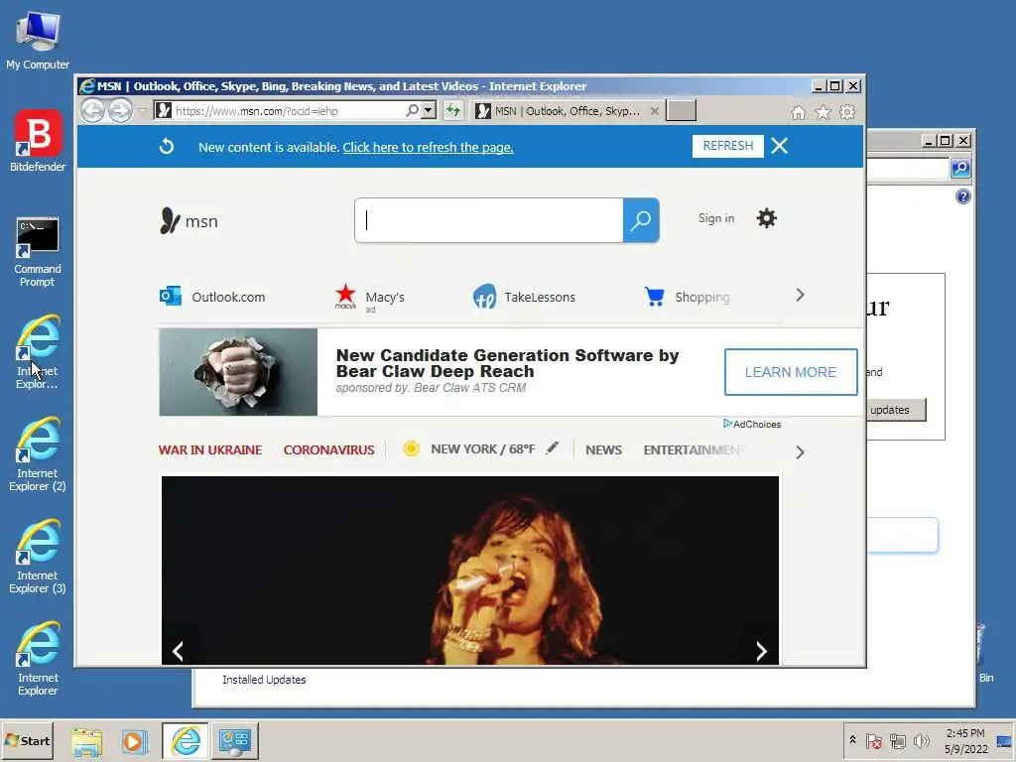Show more shortcuts with right chevron
This screenshot has width=1016, height=762.
(800, 295)
